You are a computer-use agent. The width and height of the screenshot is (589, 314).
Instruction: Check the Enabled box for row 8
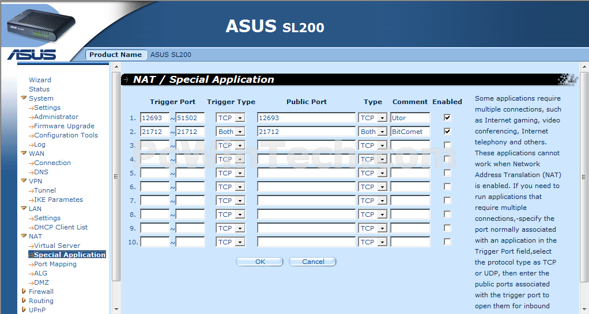coord(447,214)
